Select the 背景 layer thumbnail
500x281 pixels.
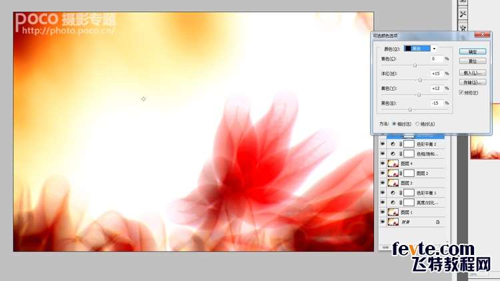pyautogui.click(x=393, y=222)
